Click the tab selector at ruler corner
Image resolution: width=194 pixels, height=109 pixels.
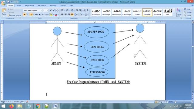click(x=2, y=22)
